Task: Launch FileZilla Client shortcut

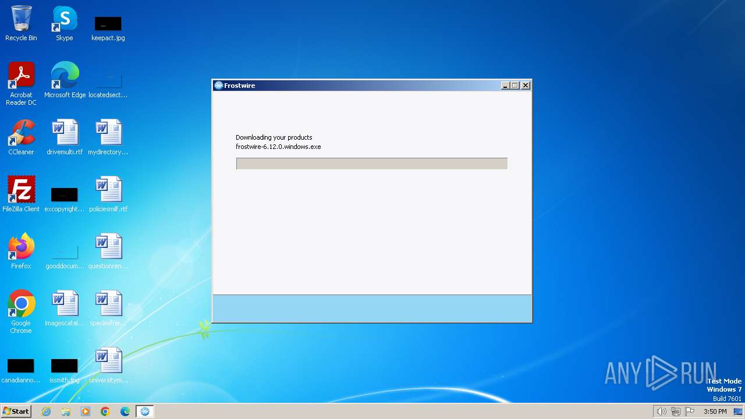Action: click(21, 194)
